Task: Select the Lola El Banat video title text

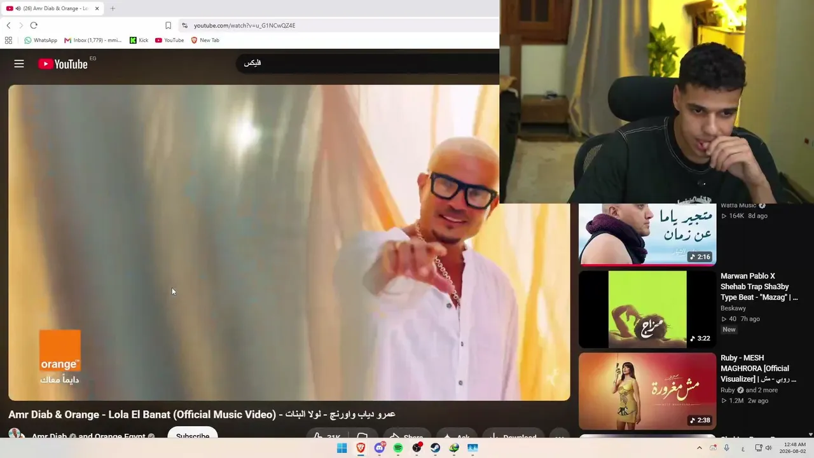Action: tap(202, 414)
